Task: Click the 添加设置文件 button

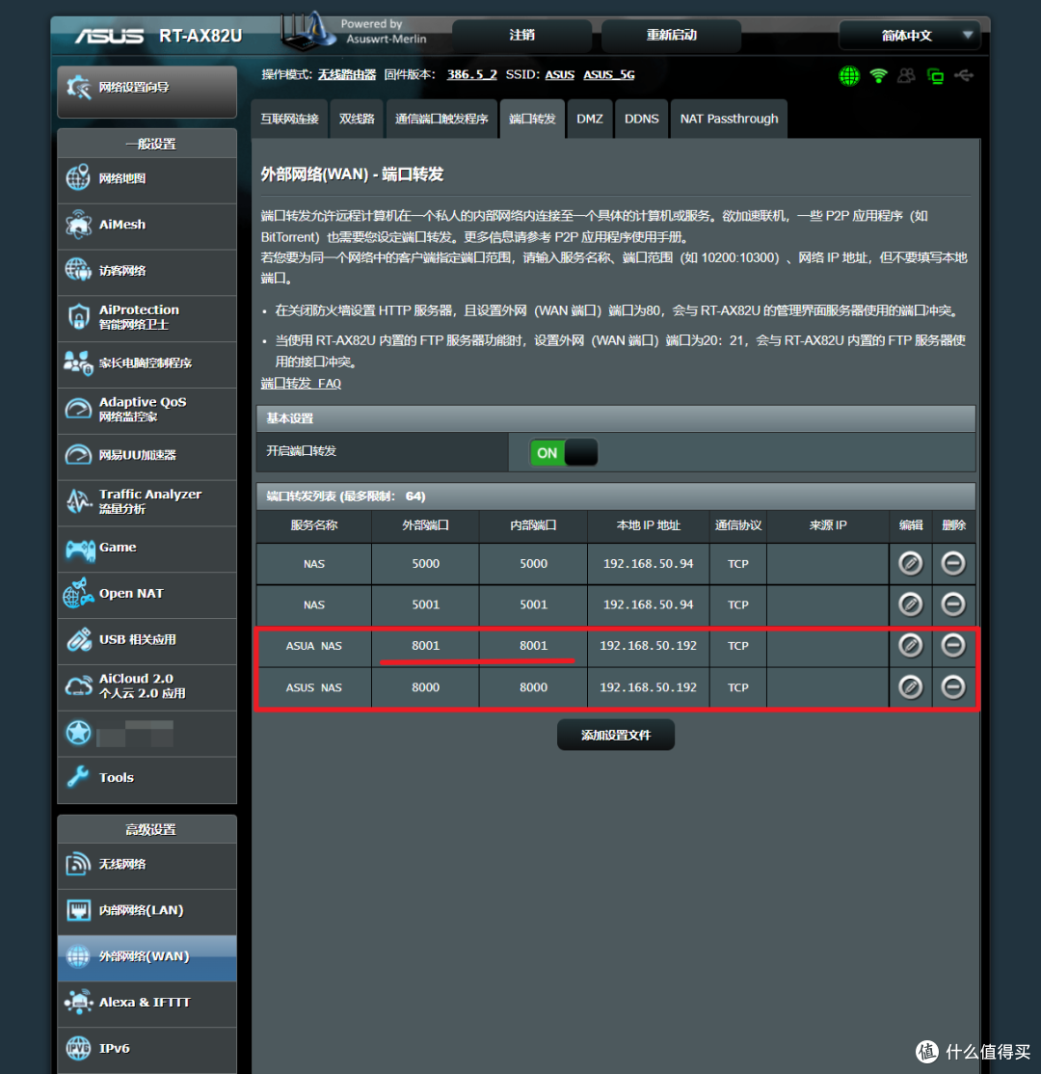Action: (x=615, y=734)
